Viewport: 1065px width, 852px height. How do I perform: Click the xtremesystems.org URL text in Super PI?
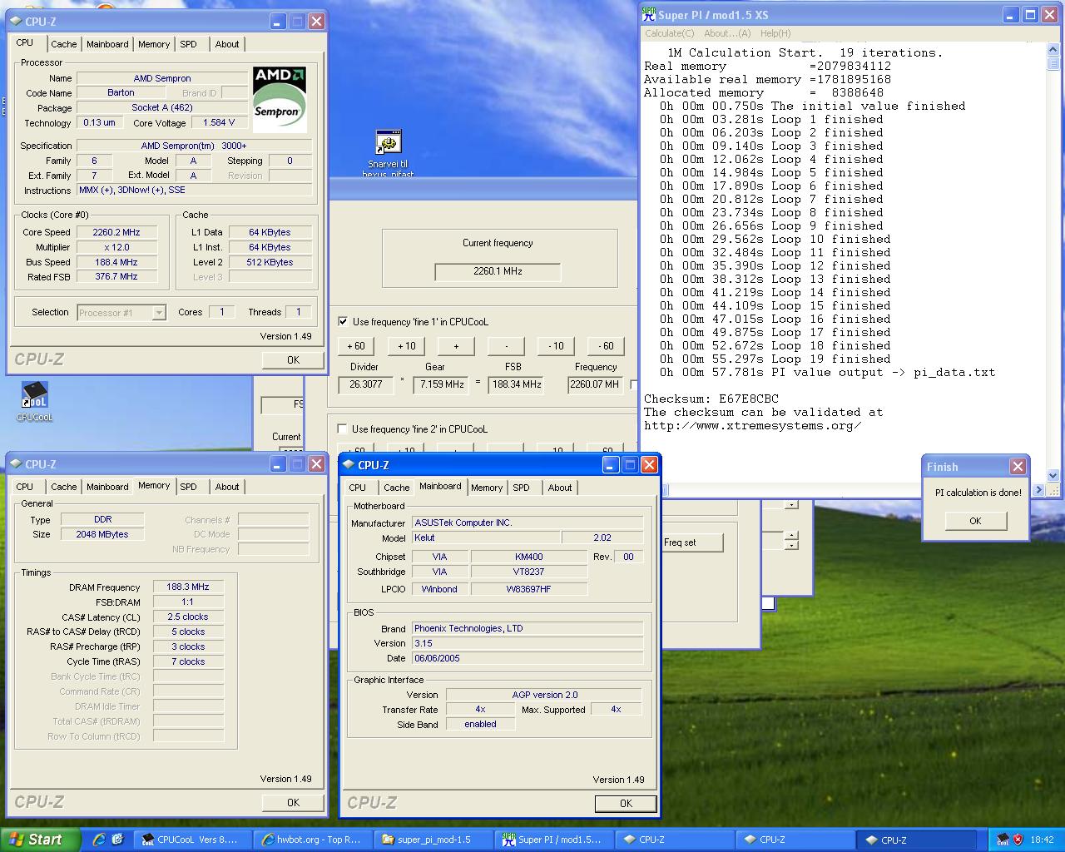752,425
